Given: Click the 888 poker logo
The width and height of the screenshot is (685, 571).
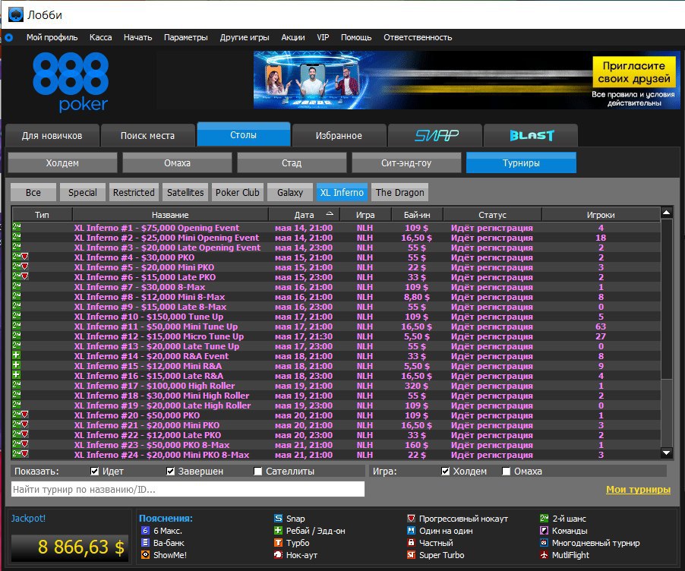Looking at the screenshot, I should point(71,82).
